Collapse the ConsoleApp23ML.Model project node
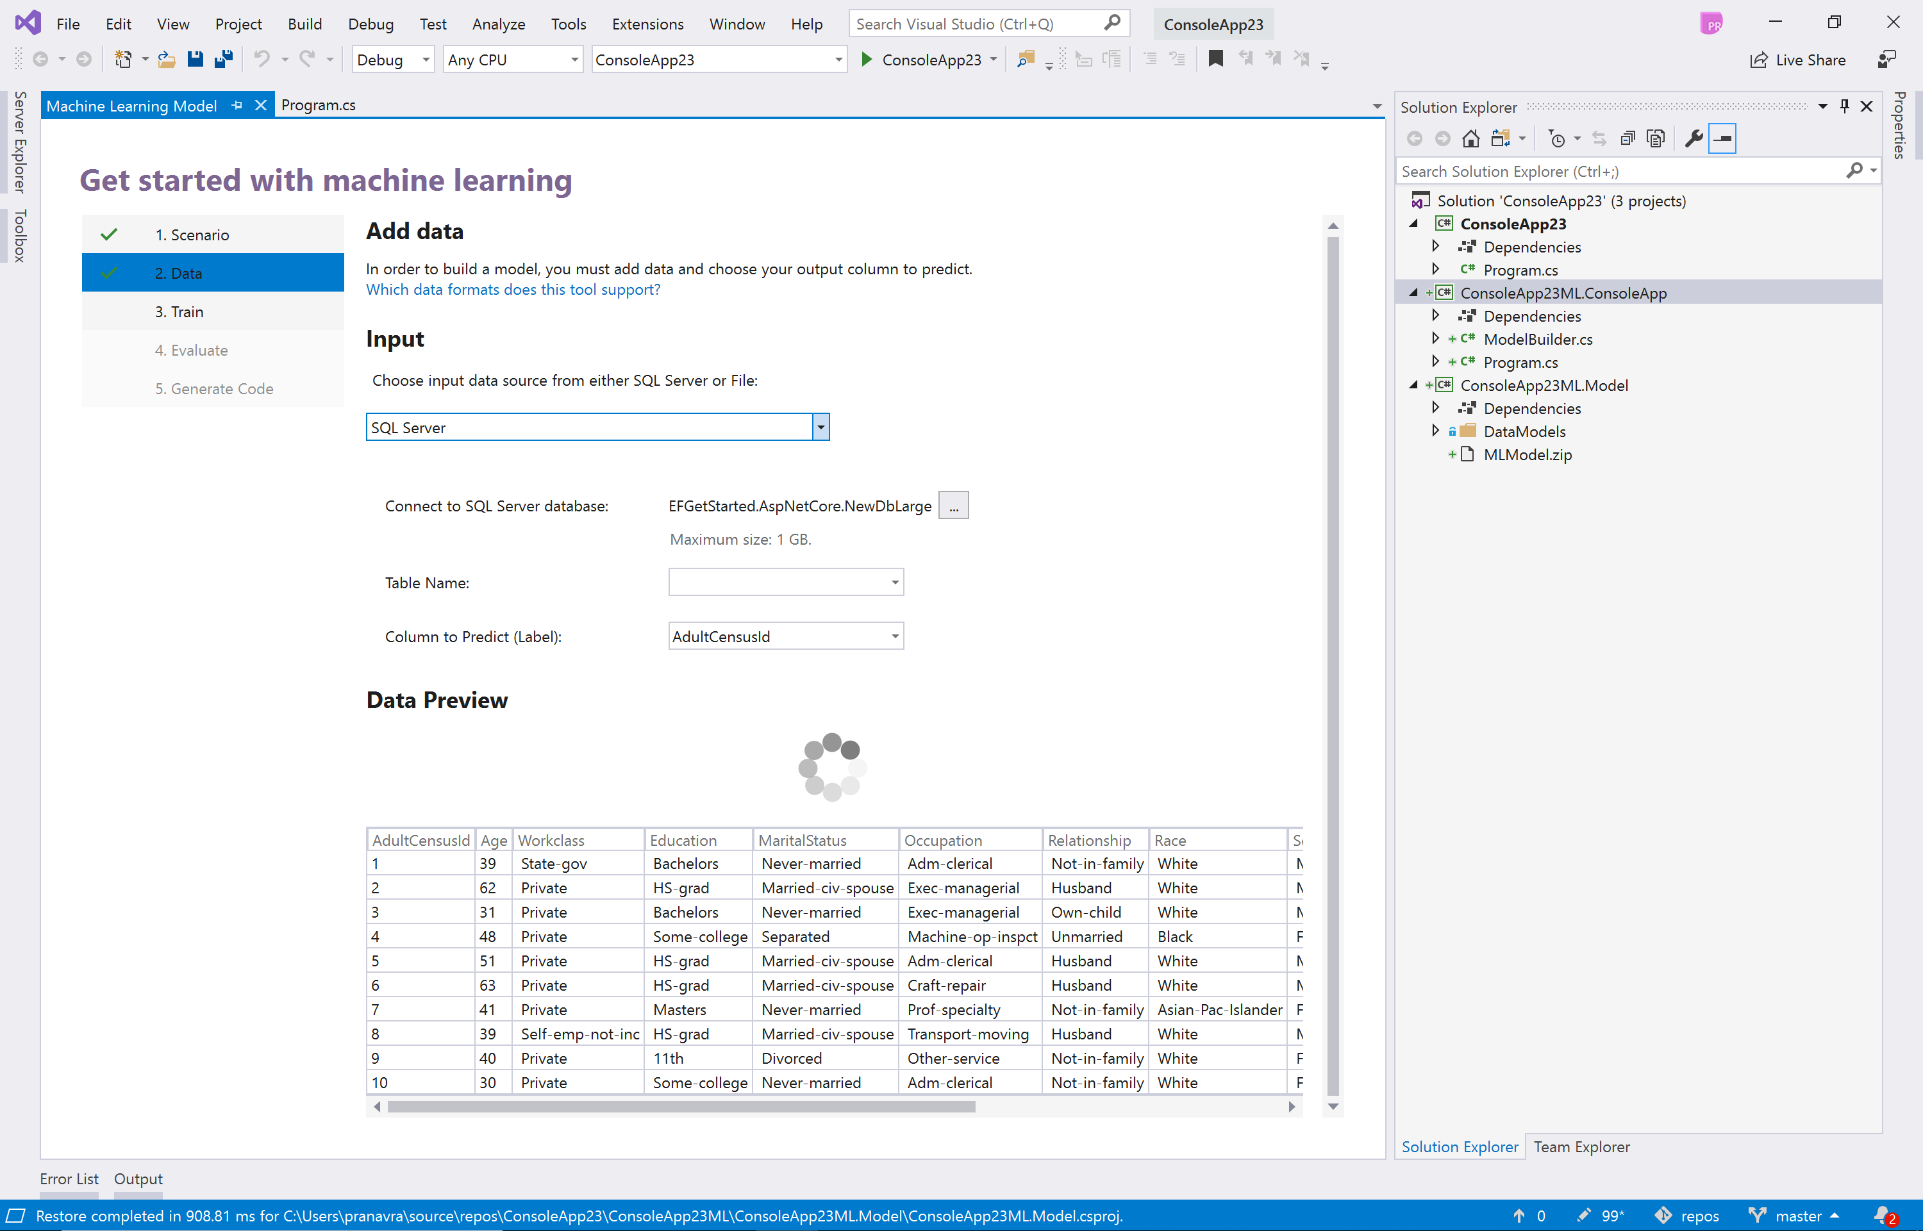The image size is (1923, 1231). coord(1413,385)
